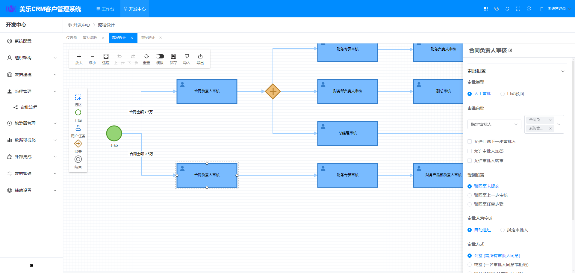Screen dimensions: 575x273
Task: Choose 自动驳回 approval type
Action: pos(503,94)
